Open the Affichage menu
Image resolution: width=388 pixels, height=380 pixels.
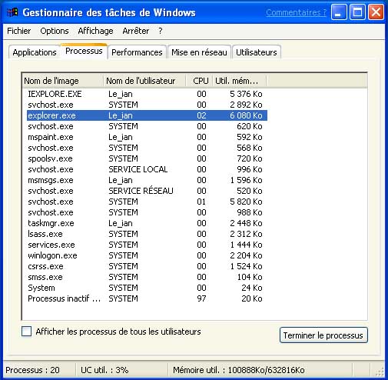tap(95, 31)
